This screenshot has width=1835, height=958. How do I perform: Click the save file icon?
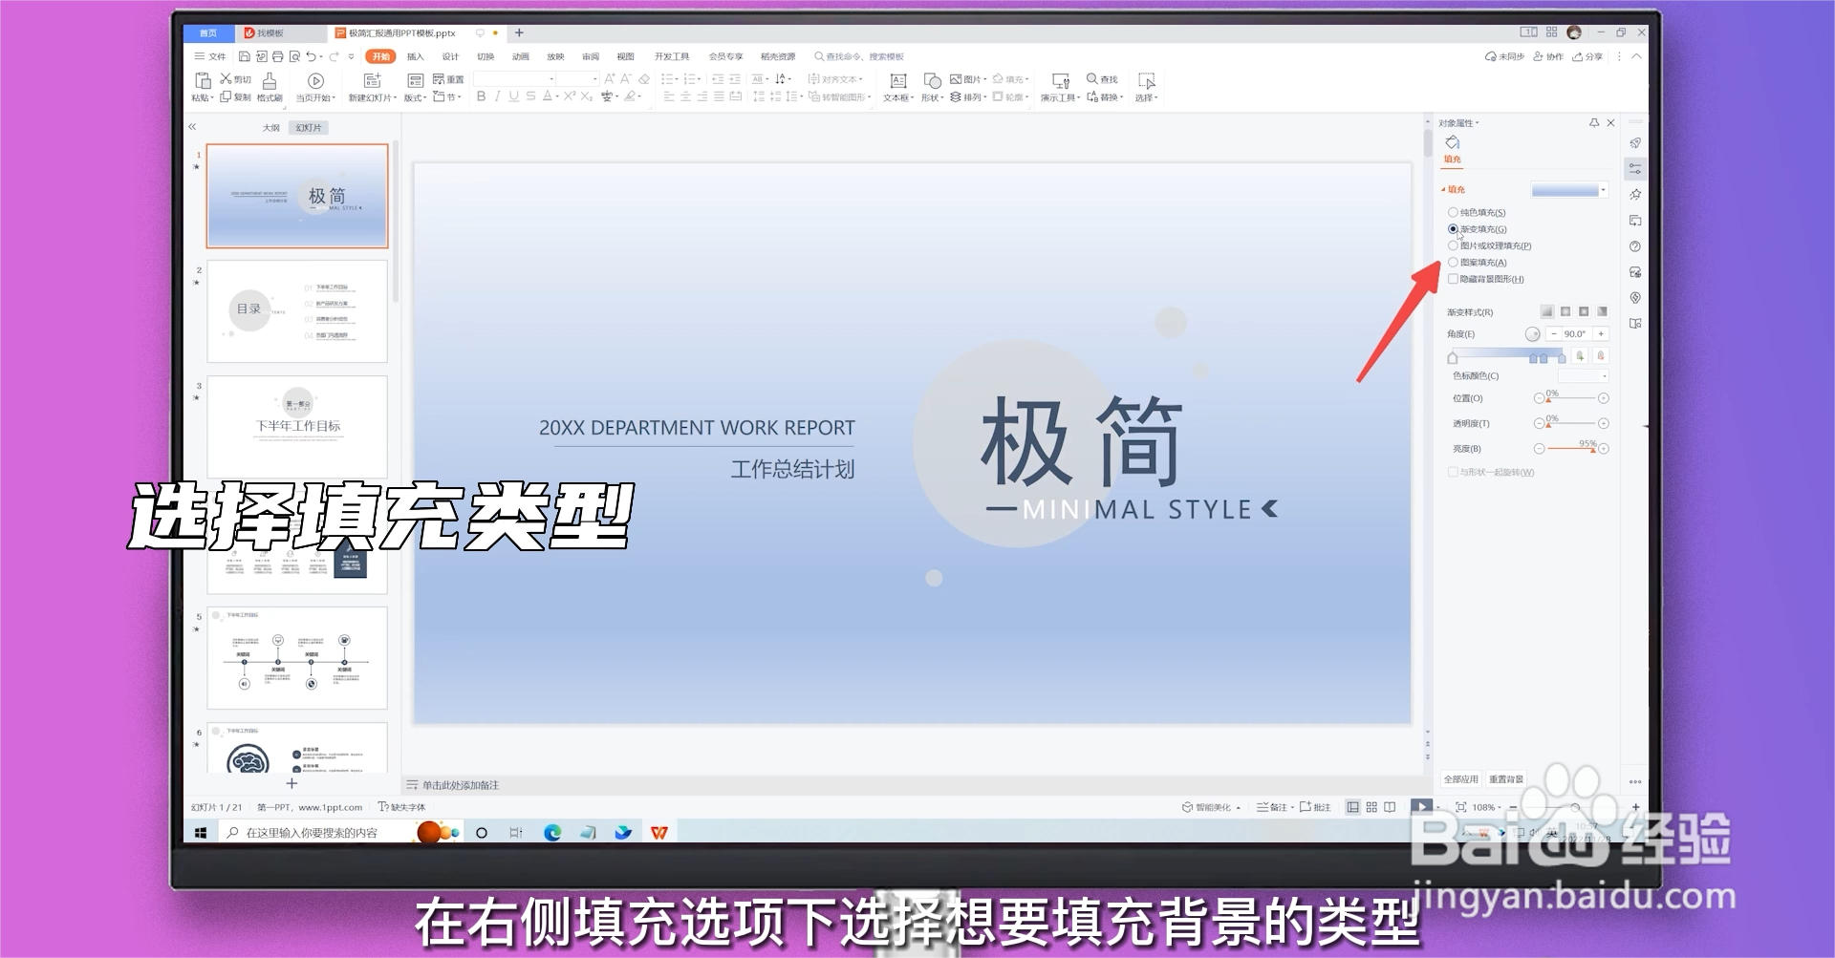click(x=245, y=57)
